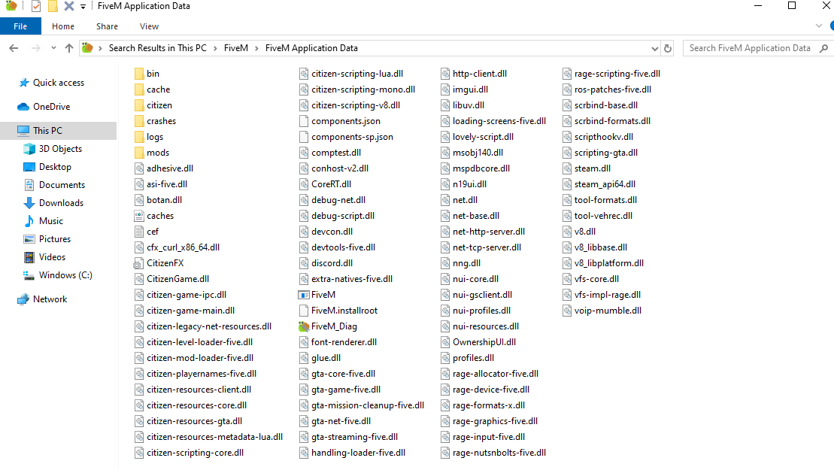Select http-client.dll file name
The image size is (834, 470).
pos(479,74)
